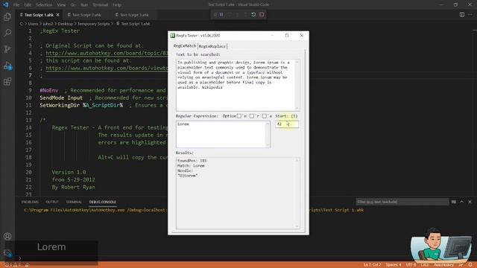This screenshot has height=268, width=477.
Task: Open the Accounts icon in activity bar
Action: (x=7, y=236)
